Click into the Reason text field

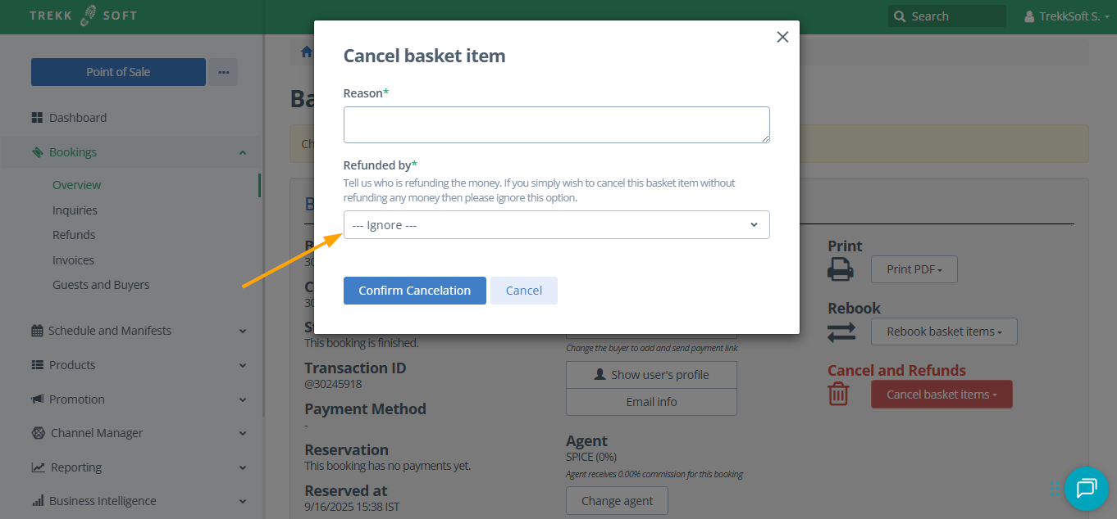coord(556,124)
